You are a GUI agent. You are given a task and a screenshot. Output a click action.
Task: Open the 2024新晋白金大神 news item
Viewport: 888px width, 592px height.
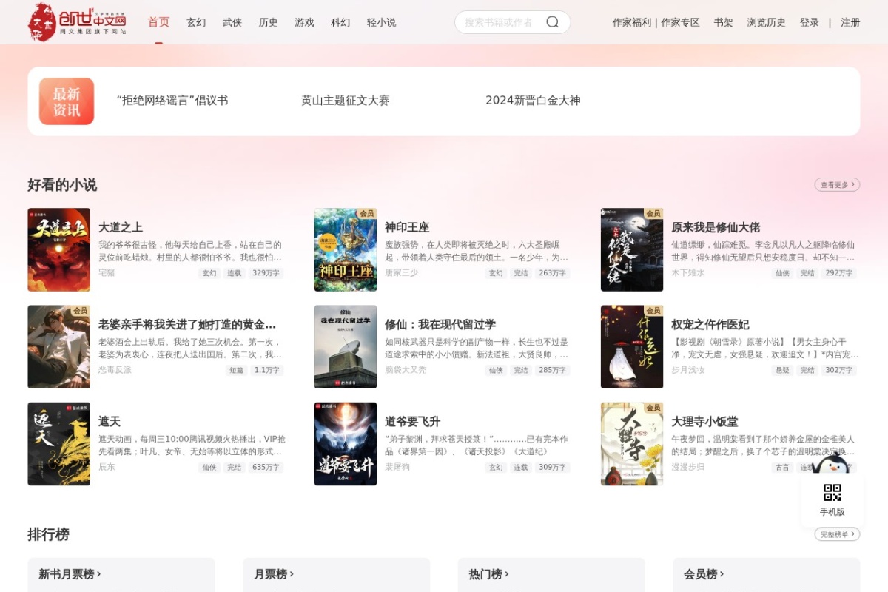tap(534, 101)
